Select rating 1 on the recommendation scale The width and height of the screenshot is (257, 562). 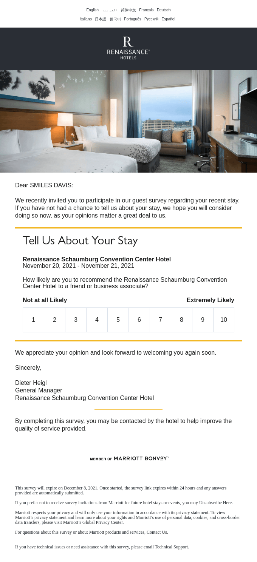coord(33,320)
